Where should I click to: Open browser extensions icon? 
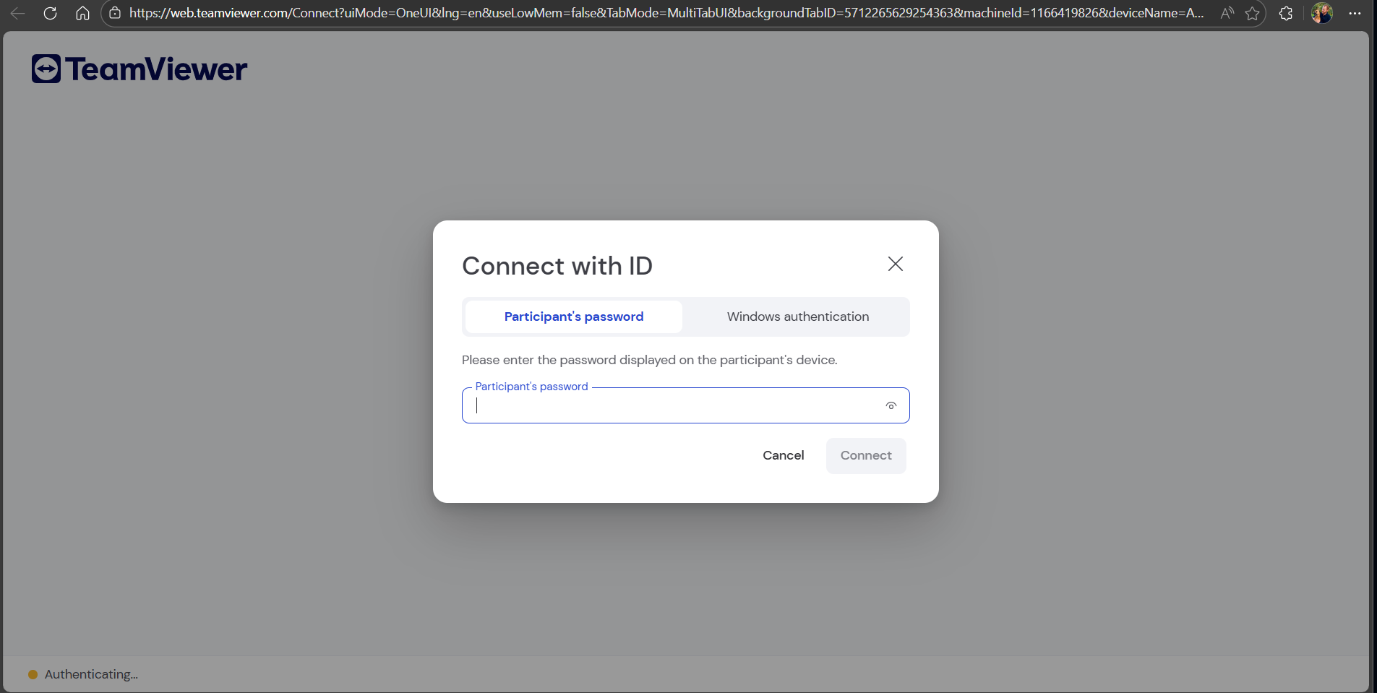pos(1286,13)
